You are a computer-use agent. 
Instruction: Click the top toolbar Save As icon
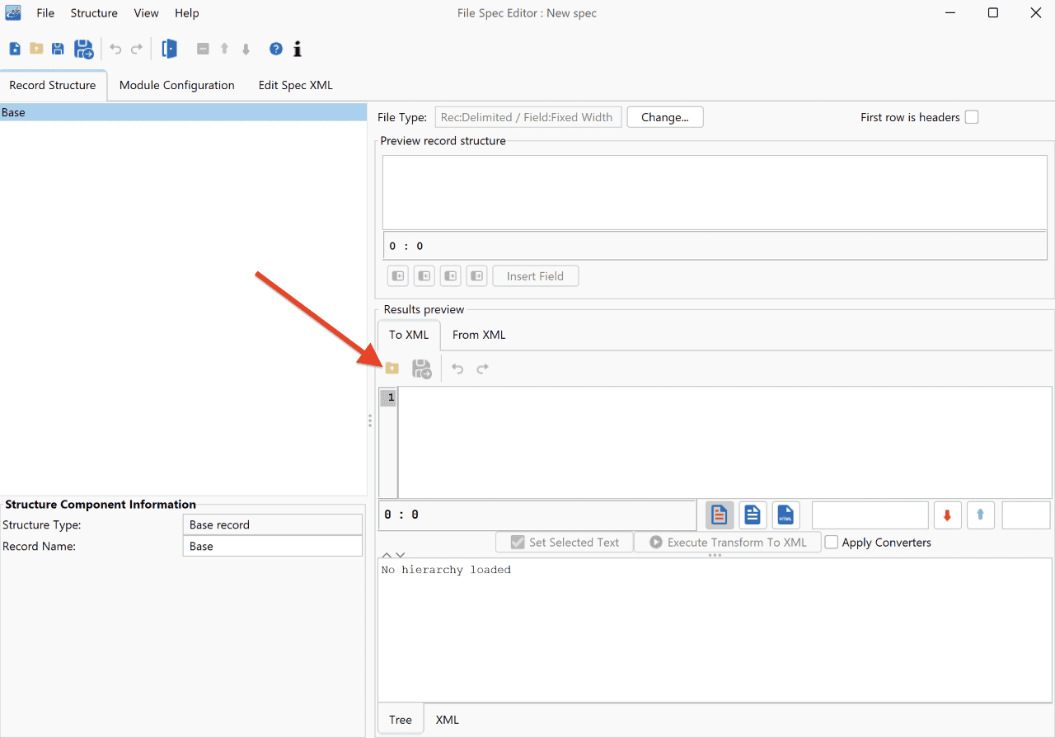(x=84, y=49)
